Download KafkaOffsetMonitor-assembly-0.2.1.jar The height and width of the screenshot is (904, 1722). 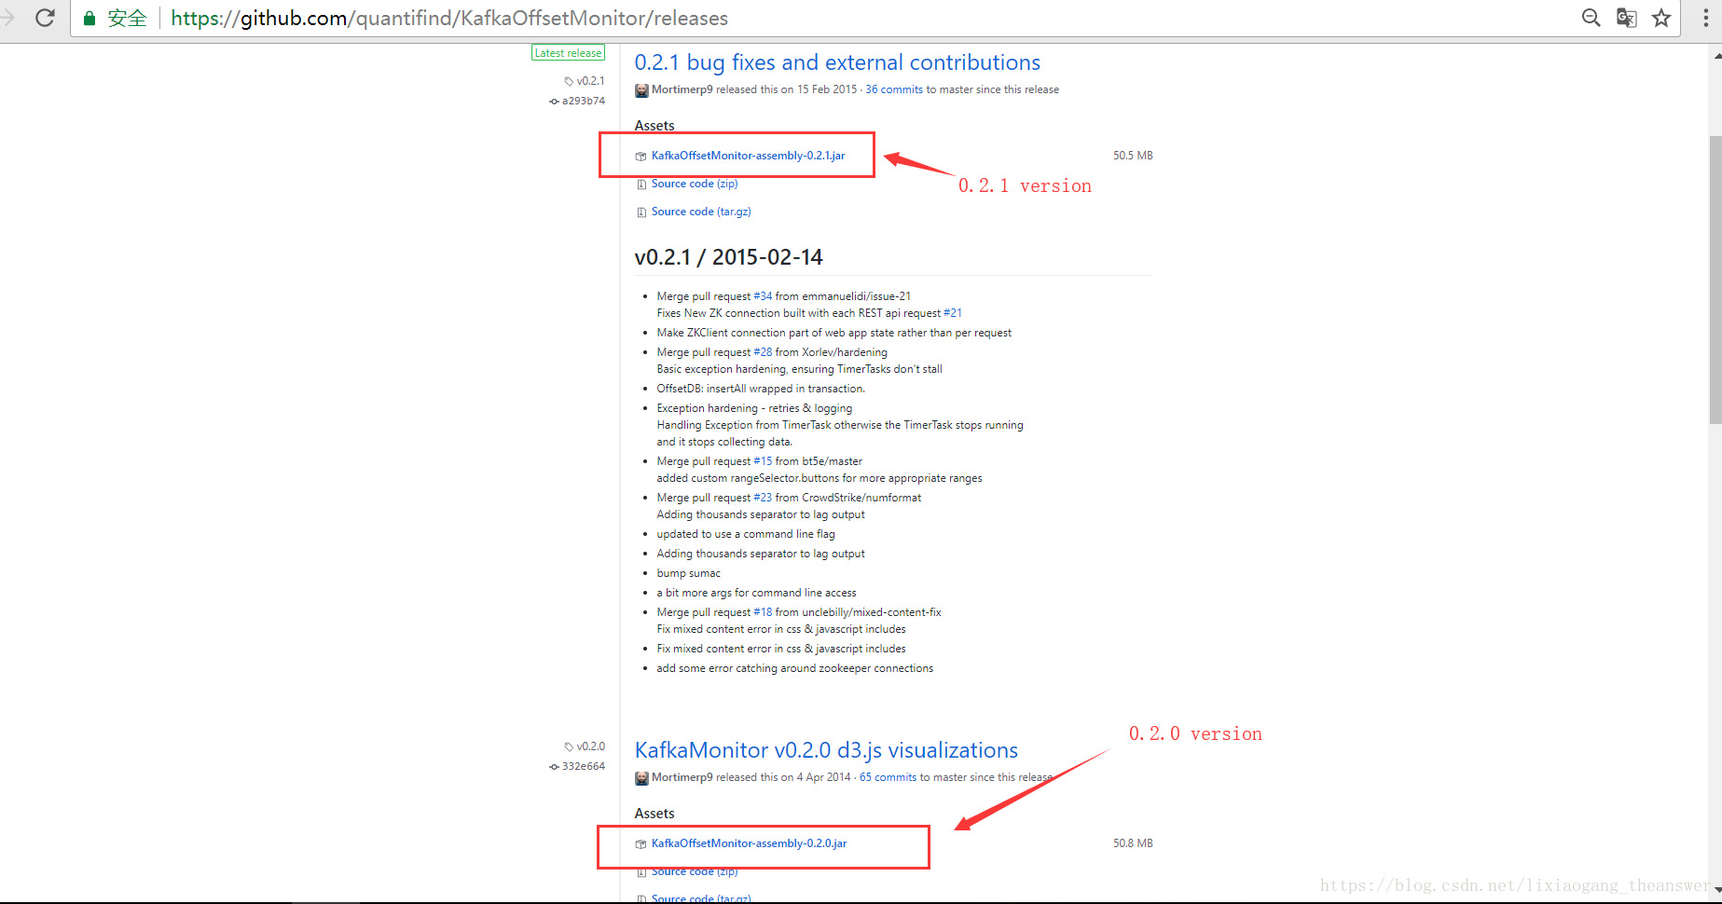pos(748,156)
